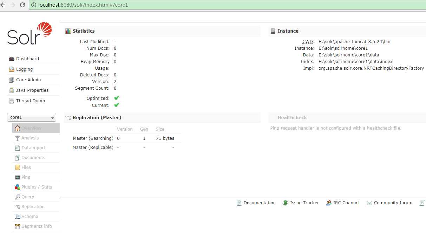Click the Ping menu label

(26, 177)
